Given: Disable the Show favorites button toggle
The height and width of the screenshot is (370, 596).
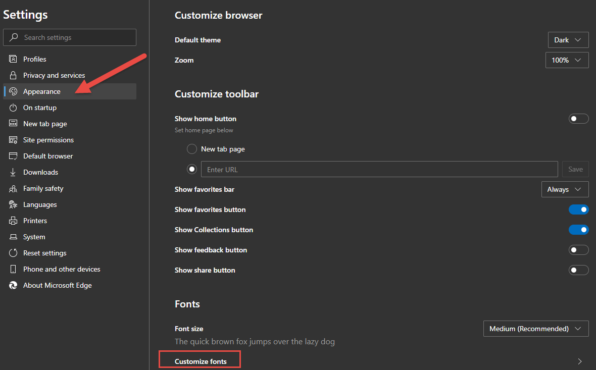Looking at the screenshot, I should [x=578, y=209].
